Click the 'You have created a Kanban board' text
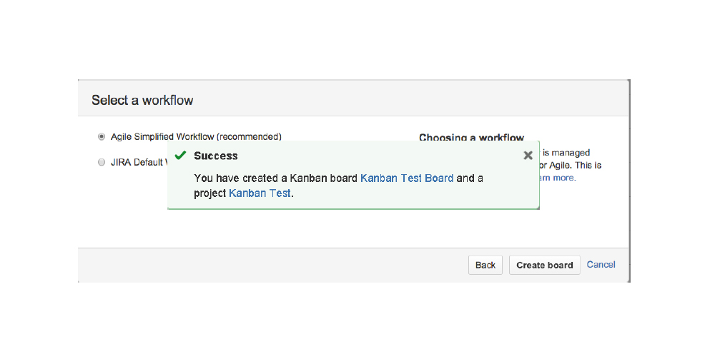The image size is (715, 359). click(x=275, y=178)
